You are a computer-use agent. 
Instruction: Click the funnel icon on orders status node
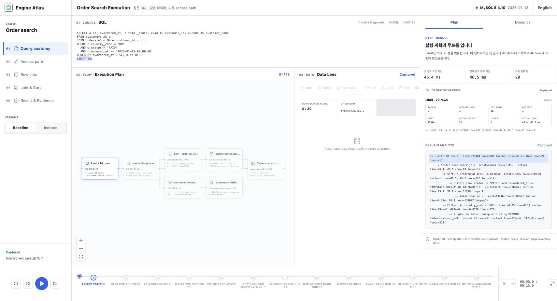211,154
